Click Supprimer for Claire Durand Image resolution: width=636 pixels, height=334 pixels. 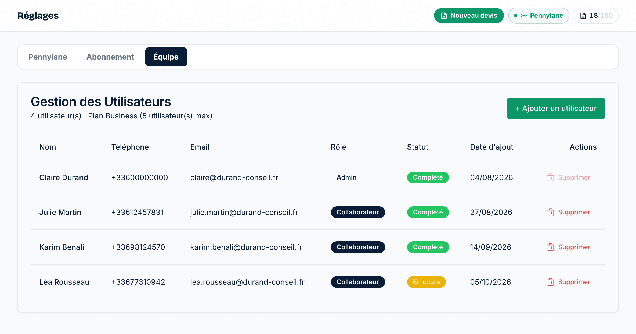point(569,177)
